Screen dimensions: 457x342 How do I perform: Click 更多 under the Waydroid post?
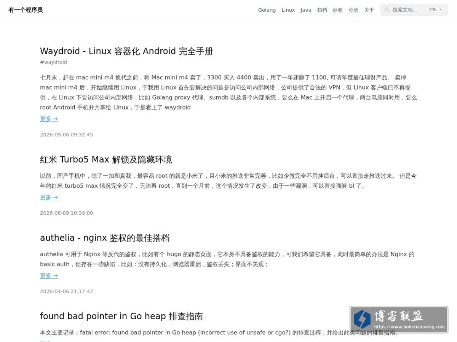click(x=49, y=119)
